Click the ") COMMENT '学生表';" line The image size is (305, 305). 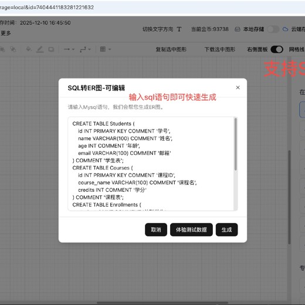(98, 161)
